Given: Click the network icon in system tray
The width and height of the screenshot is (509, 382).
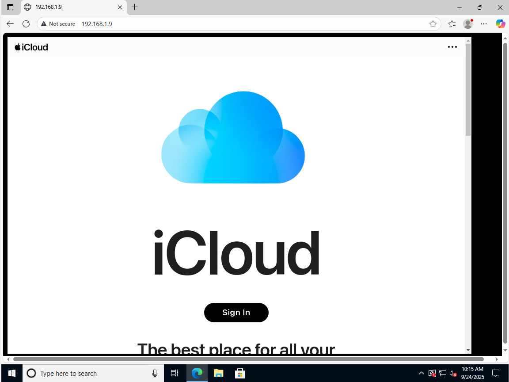Looking at the screenshot, I should tap(442, 373).
